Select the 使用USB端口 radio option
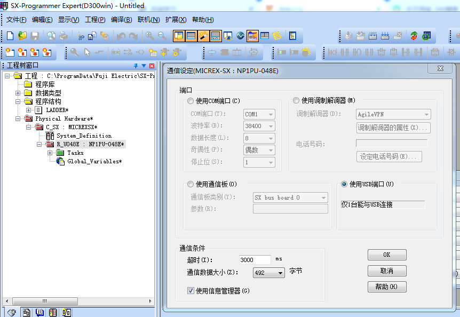The image size is (460, 317). pos(344,184)
